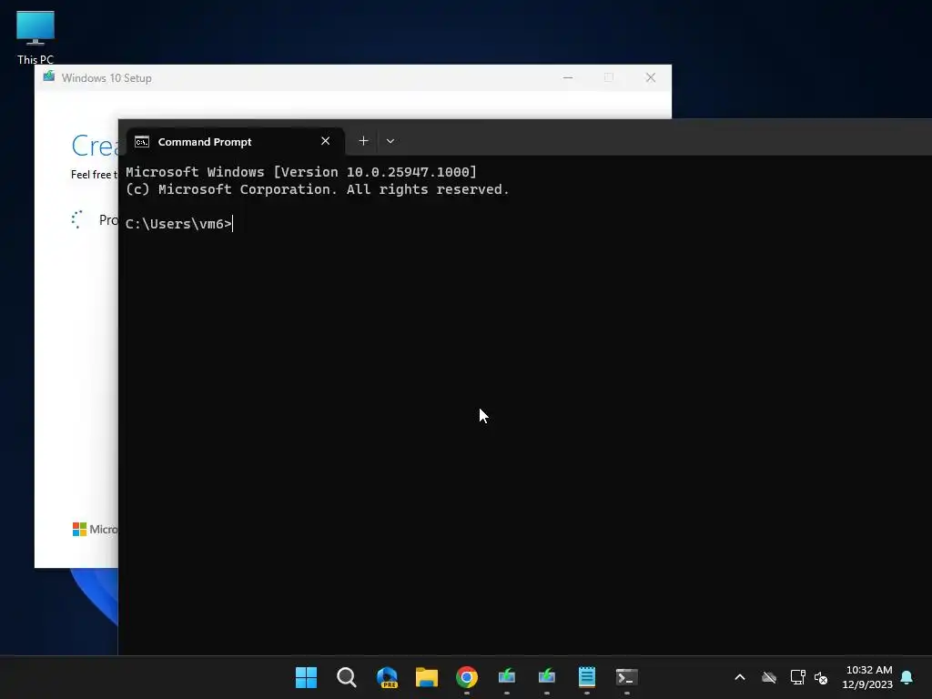Image resolution: width=932 pixels, height=699 pixels.
Task: Minimize the Windows 10 Setup window
Action: pos(568,78)
